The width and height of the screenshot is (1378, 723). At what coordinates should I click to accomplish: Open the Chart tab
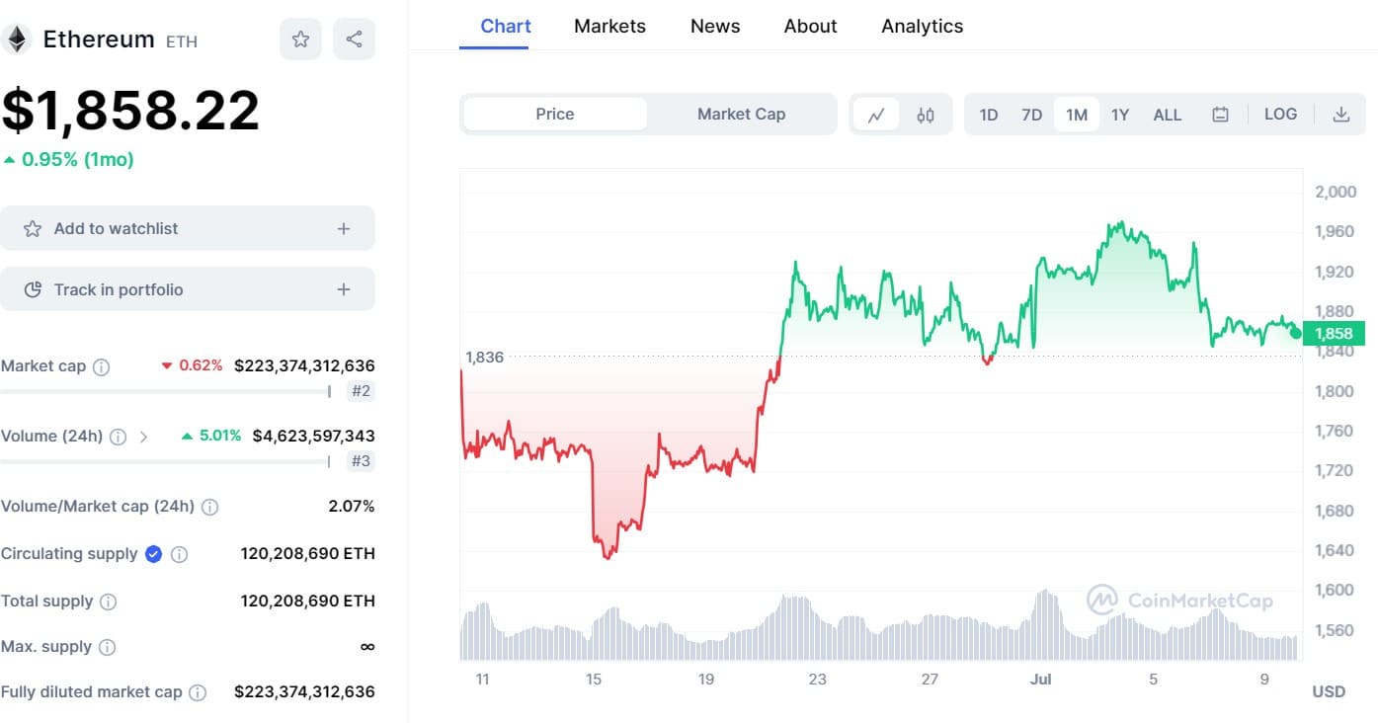tap(506, 26)
